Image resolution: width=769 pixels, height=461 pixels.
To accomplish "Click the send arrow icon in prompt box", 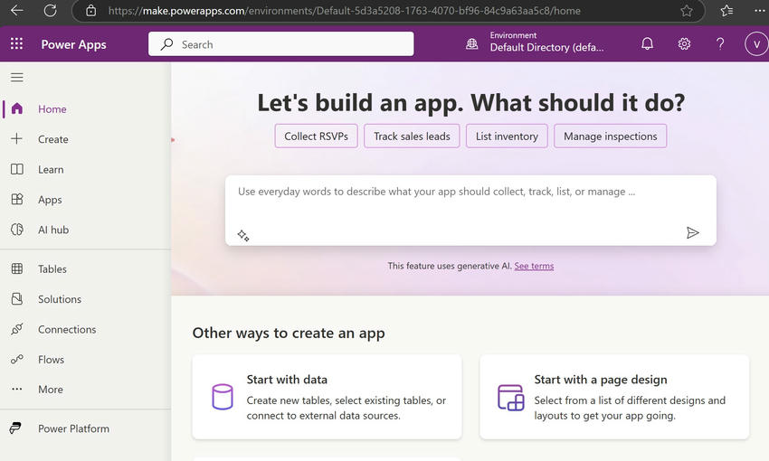I will pyautogui.click(x=692, y=232).
